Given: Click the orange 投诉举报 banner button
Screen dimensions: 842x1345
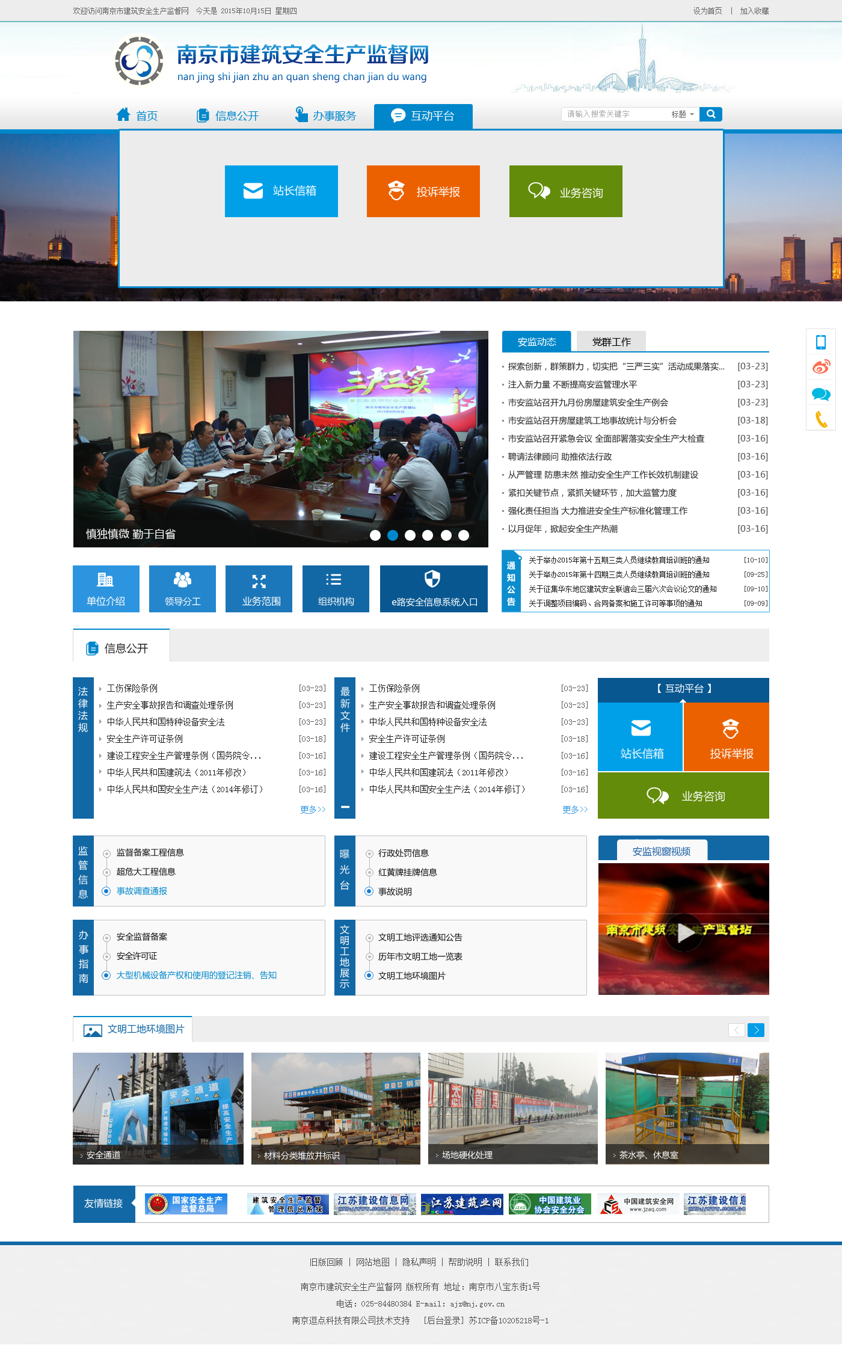Looking at the screenshot, I should [x=423, y=191].
